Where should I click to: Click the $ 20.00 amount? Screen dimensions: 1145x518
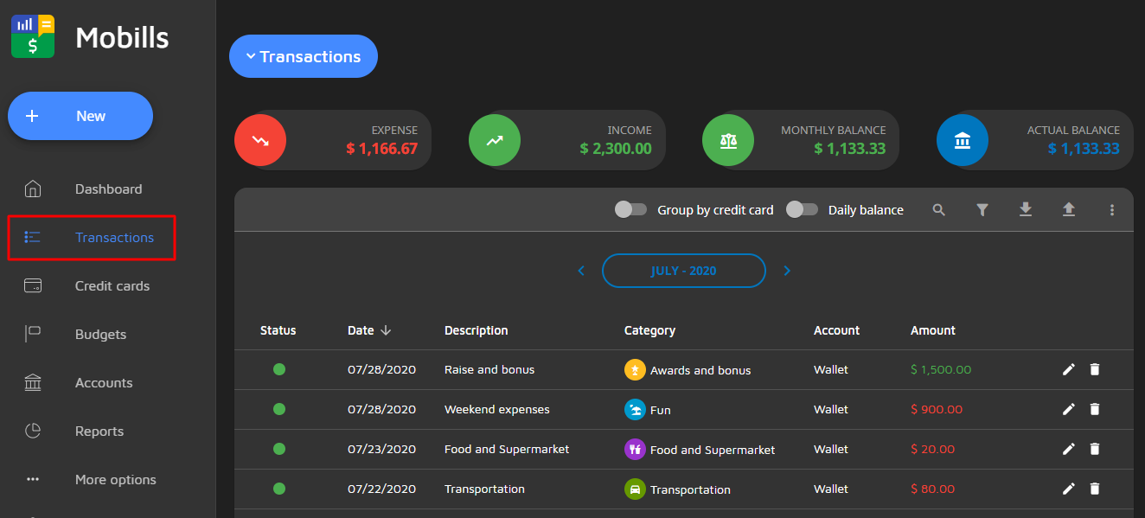pos(933,449)
